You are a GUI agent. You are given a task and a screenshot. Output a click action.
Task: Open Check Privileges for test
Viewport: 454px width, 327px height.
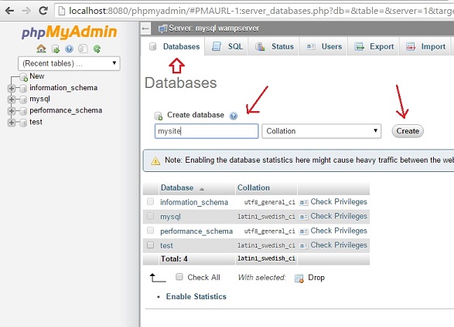click(339, 245)
